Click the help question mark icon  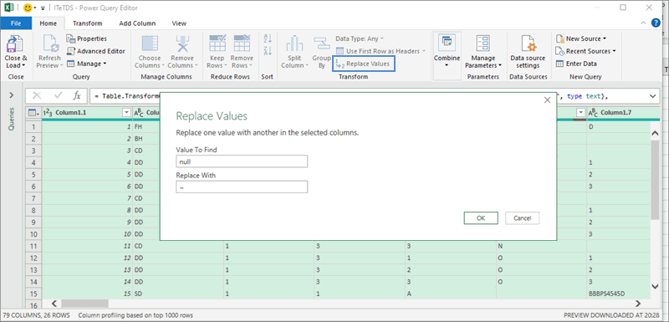(656, 23)
